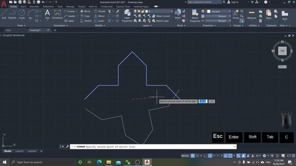Click Make Current layer button
Viewport: 296px width, 166px height.
coord(161,16)
